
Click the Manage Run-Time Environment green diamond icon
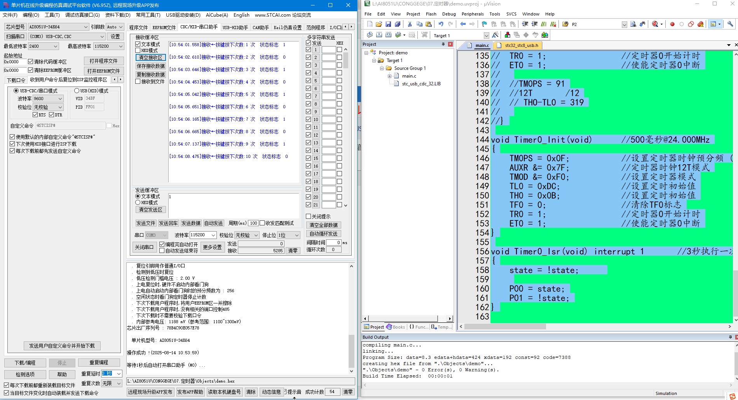point(545,35)
